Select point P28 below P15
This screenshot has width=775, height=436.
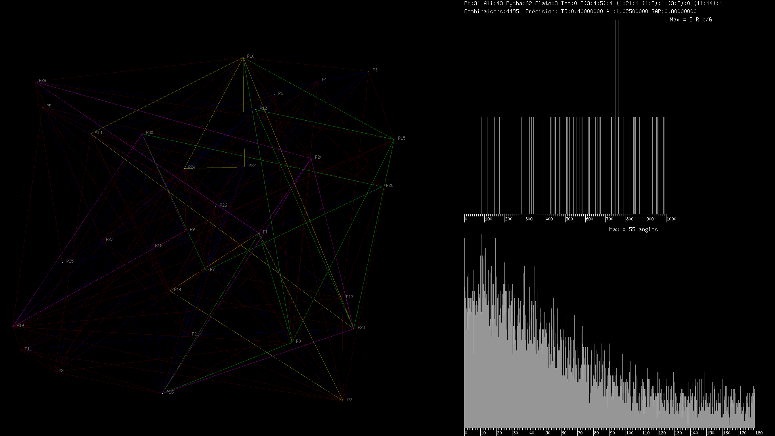click(382, 187)
